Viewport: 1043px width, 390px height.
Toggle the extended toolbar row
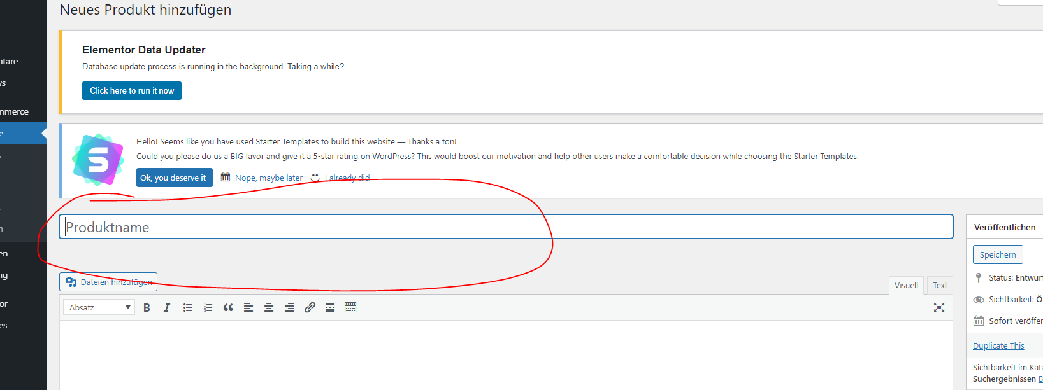tap(350, 308)
